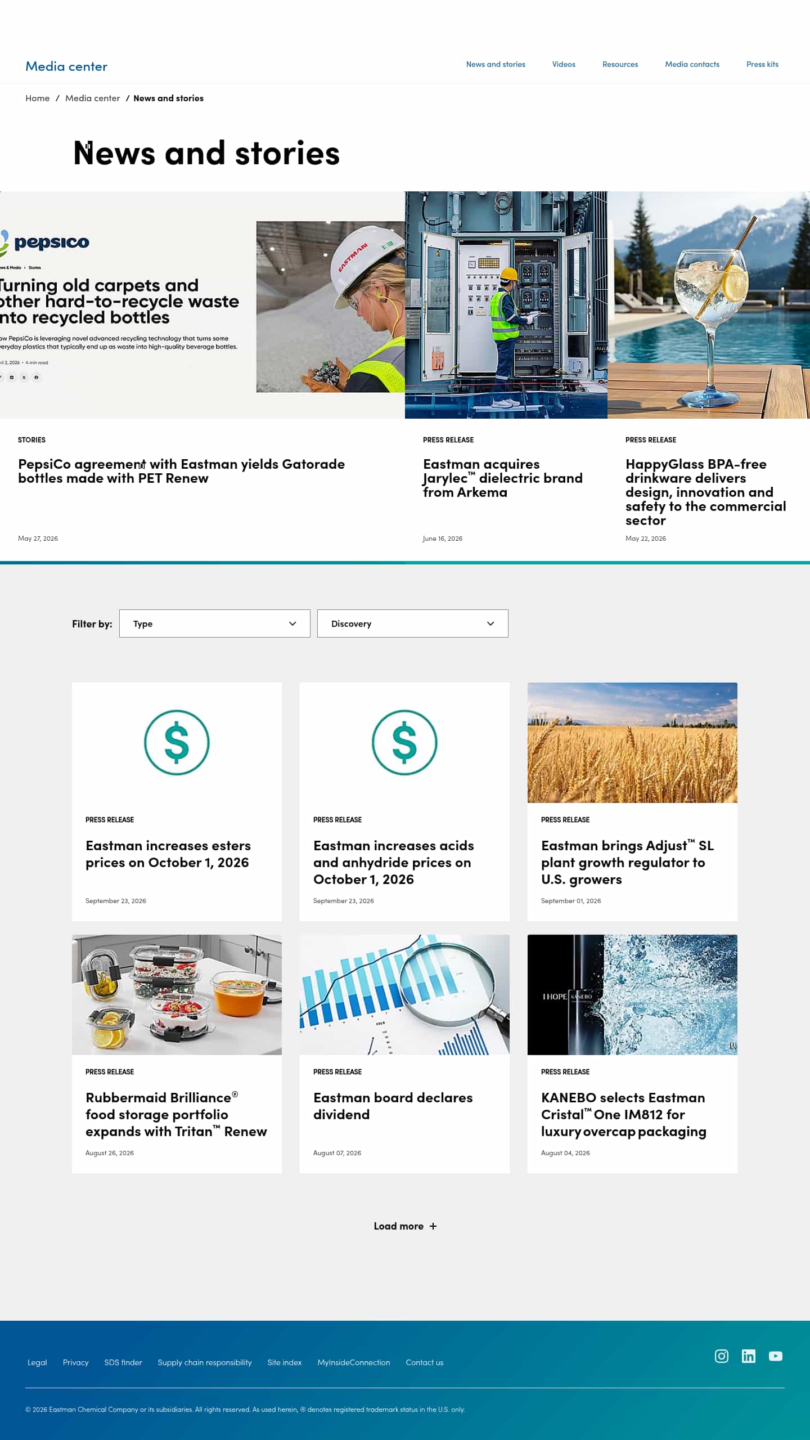810x1440 pixels.
Task: Go to News and stories in the top nav
Action: 496,64
